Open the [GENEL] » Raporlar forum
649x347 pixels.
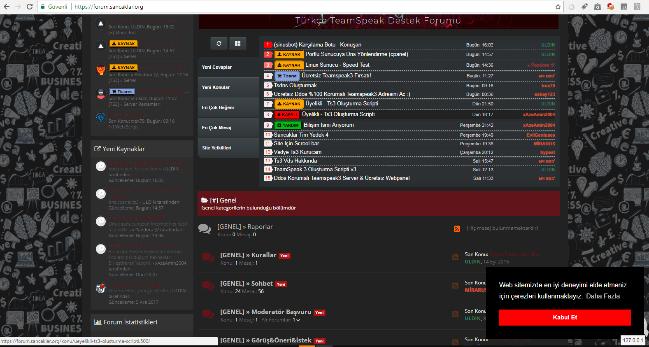tap(245, 227)
